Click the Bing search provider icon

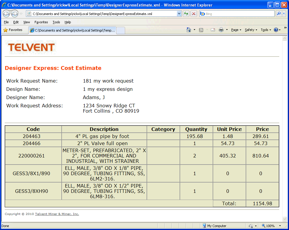203,14
